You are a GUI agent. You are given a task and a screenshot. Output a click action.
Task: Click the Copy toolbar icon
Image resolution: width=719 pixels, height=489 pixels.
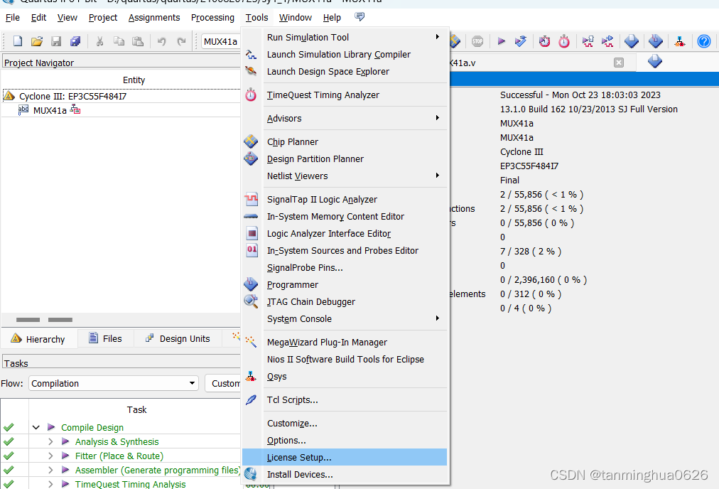tap(119, 41)
